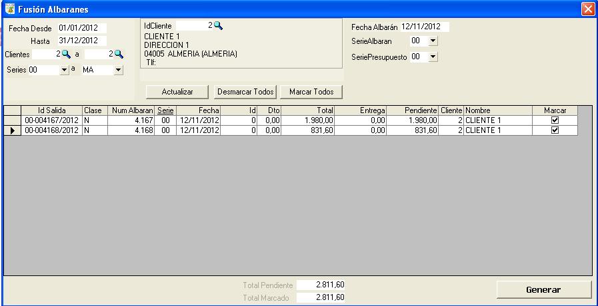Click magnifier beside first Clientes field

tap(66, 55)
